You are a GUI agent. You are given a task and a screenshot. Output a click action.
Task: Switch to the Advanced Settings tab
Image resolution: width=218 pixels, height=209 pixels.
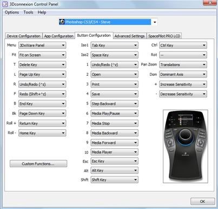[x=130, y=36]
